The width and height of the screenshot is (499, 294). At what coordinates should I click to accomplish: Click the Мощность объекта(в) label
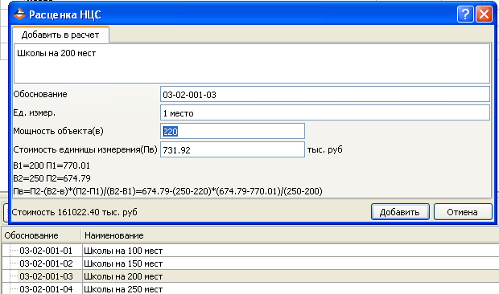point(58,131)
